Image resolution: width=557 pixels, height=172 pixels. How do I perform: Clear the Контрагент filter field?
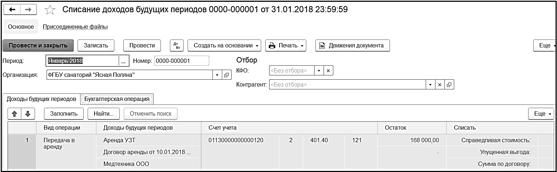point(440,85)
